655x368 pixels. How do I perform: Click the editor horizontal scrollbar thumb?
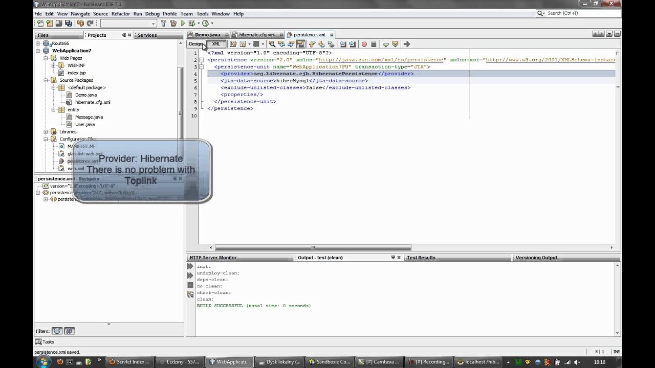(x=313, y=247)
